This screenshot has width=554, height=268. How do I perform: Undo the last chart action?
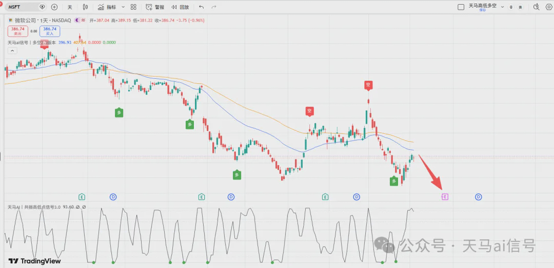click(x=202, y=7)
